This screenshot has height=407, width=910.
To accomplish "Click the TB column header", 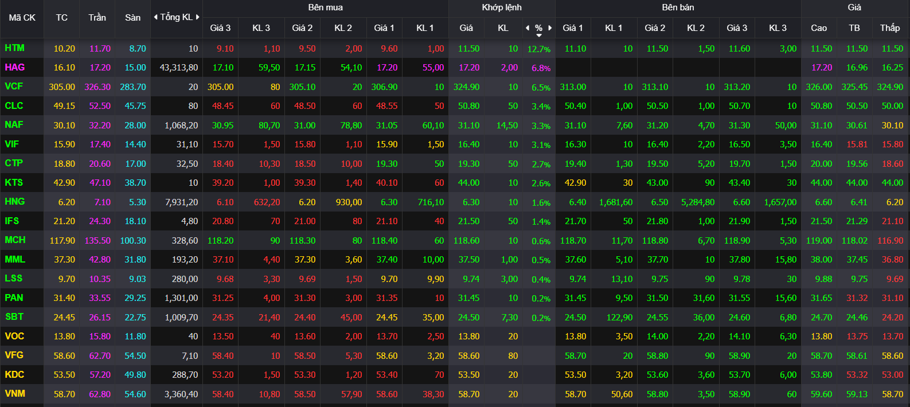I will point(854,28).
